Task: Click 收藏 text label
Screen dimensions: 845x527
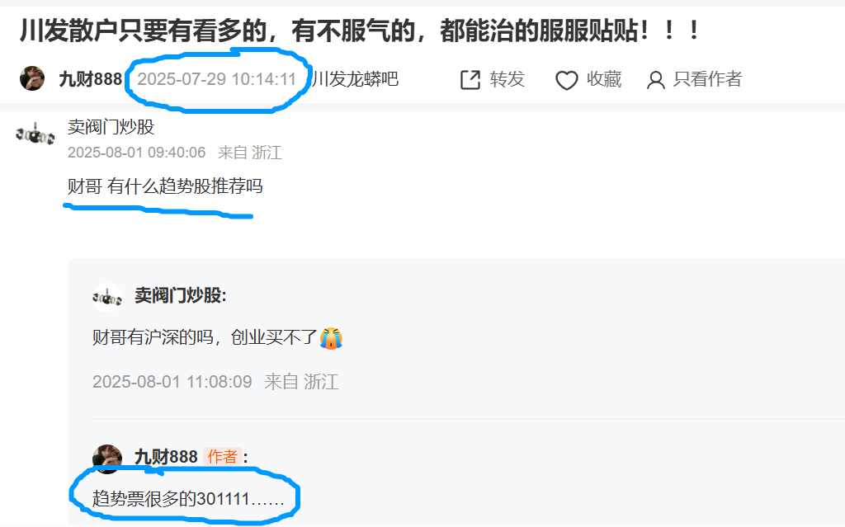Action: (x=604, y=79)
